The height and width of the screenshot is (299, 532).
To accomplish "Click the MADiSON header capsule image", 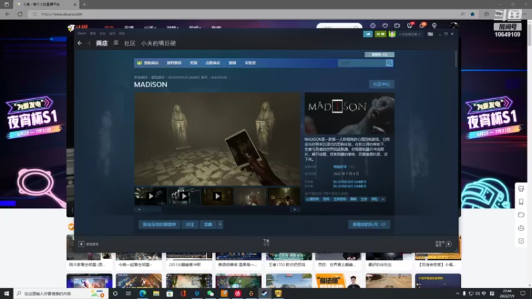I will click(350, 114).
